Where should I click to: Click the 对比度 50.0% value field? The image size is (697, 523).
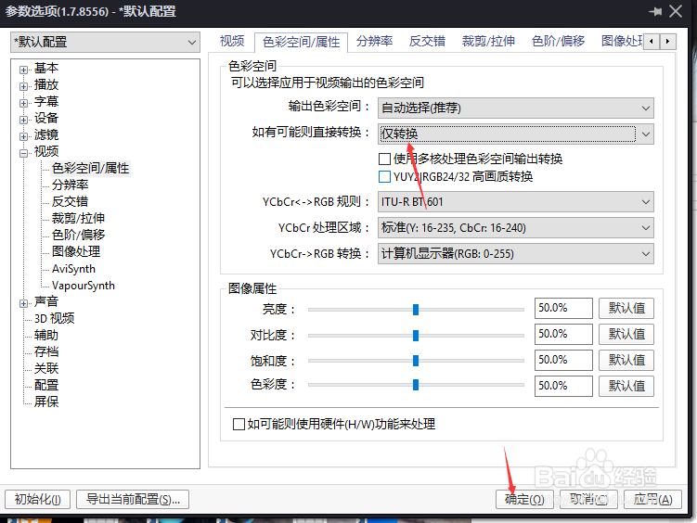(x=563, y=334)
